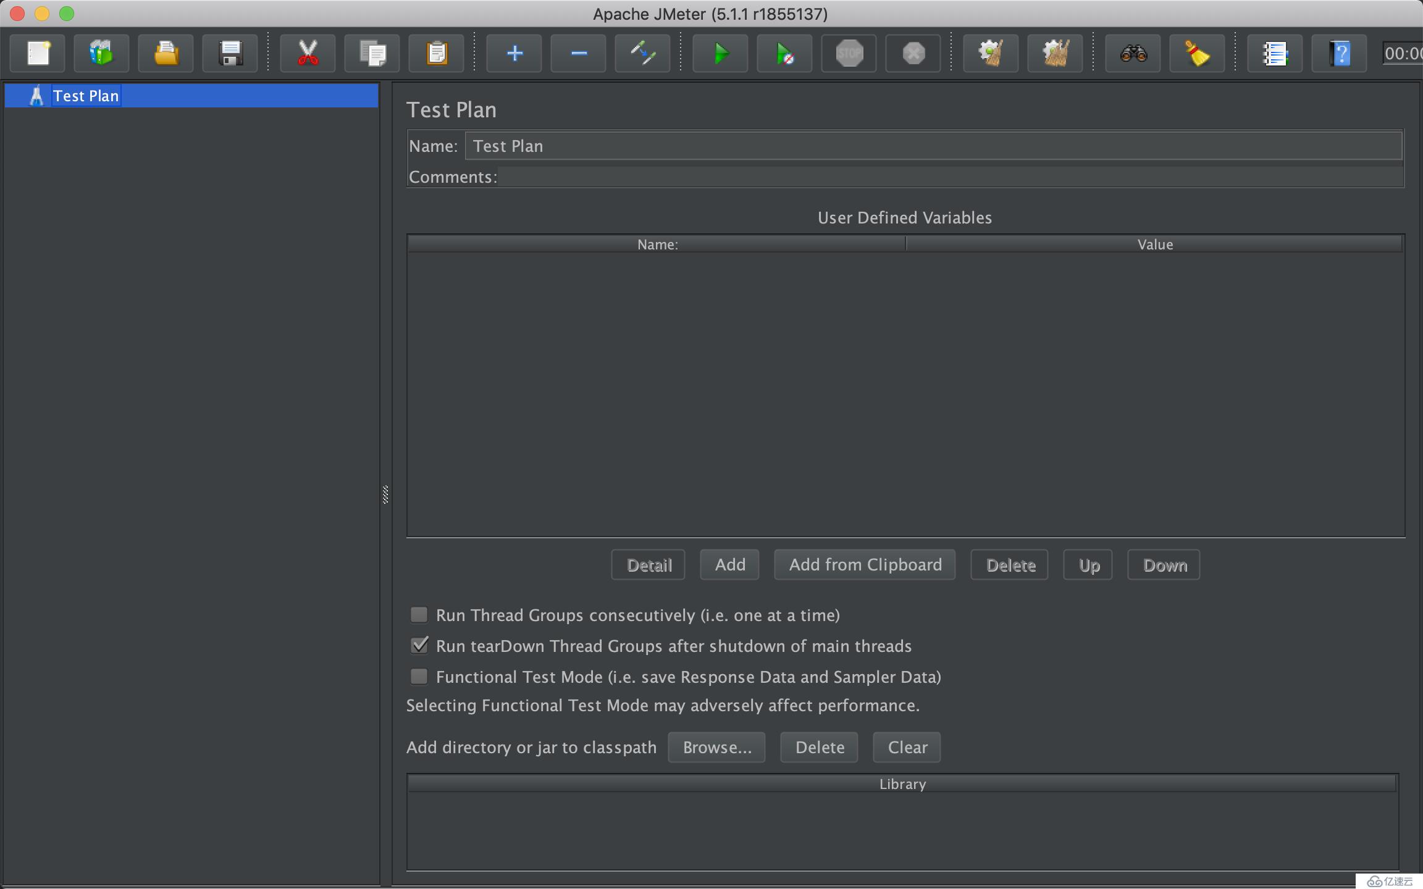Toggle element enabled state icon

pos(642,54)
